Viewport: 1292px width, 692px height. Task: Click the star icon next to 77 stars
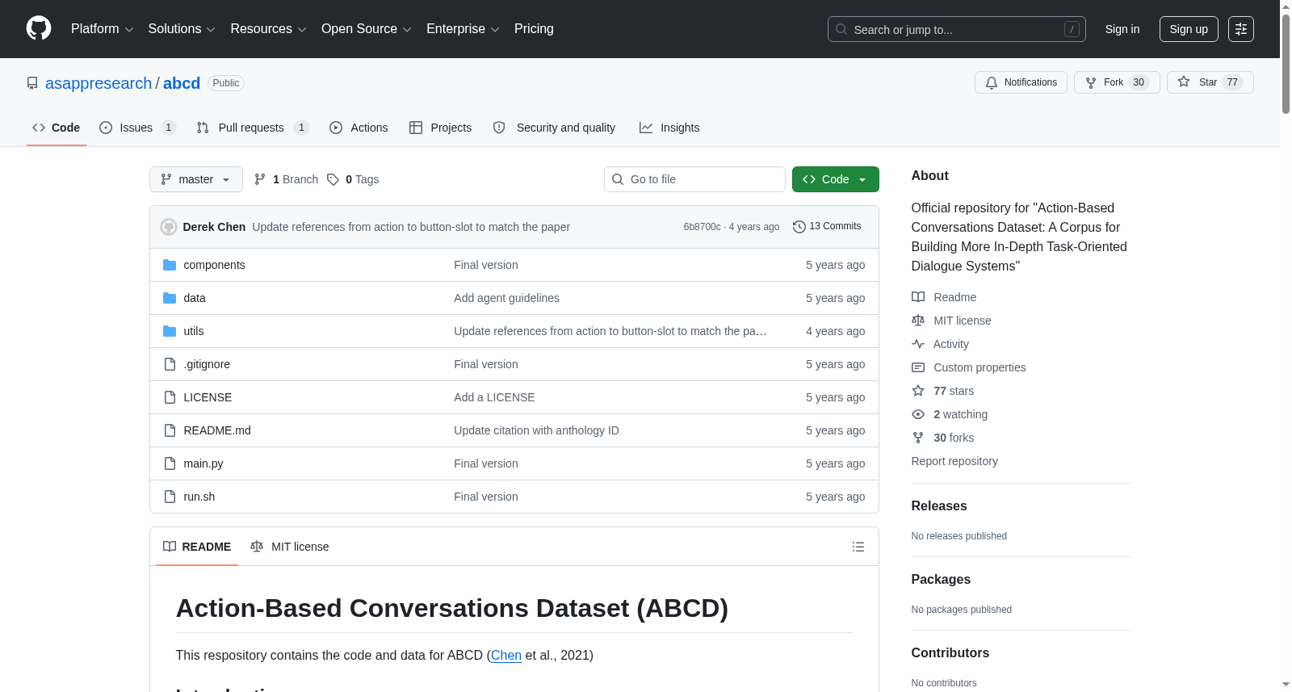[x=918, y=391]
